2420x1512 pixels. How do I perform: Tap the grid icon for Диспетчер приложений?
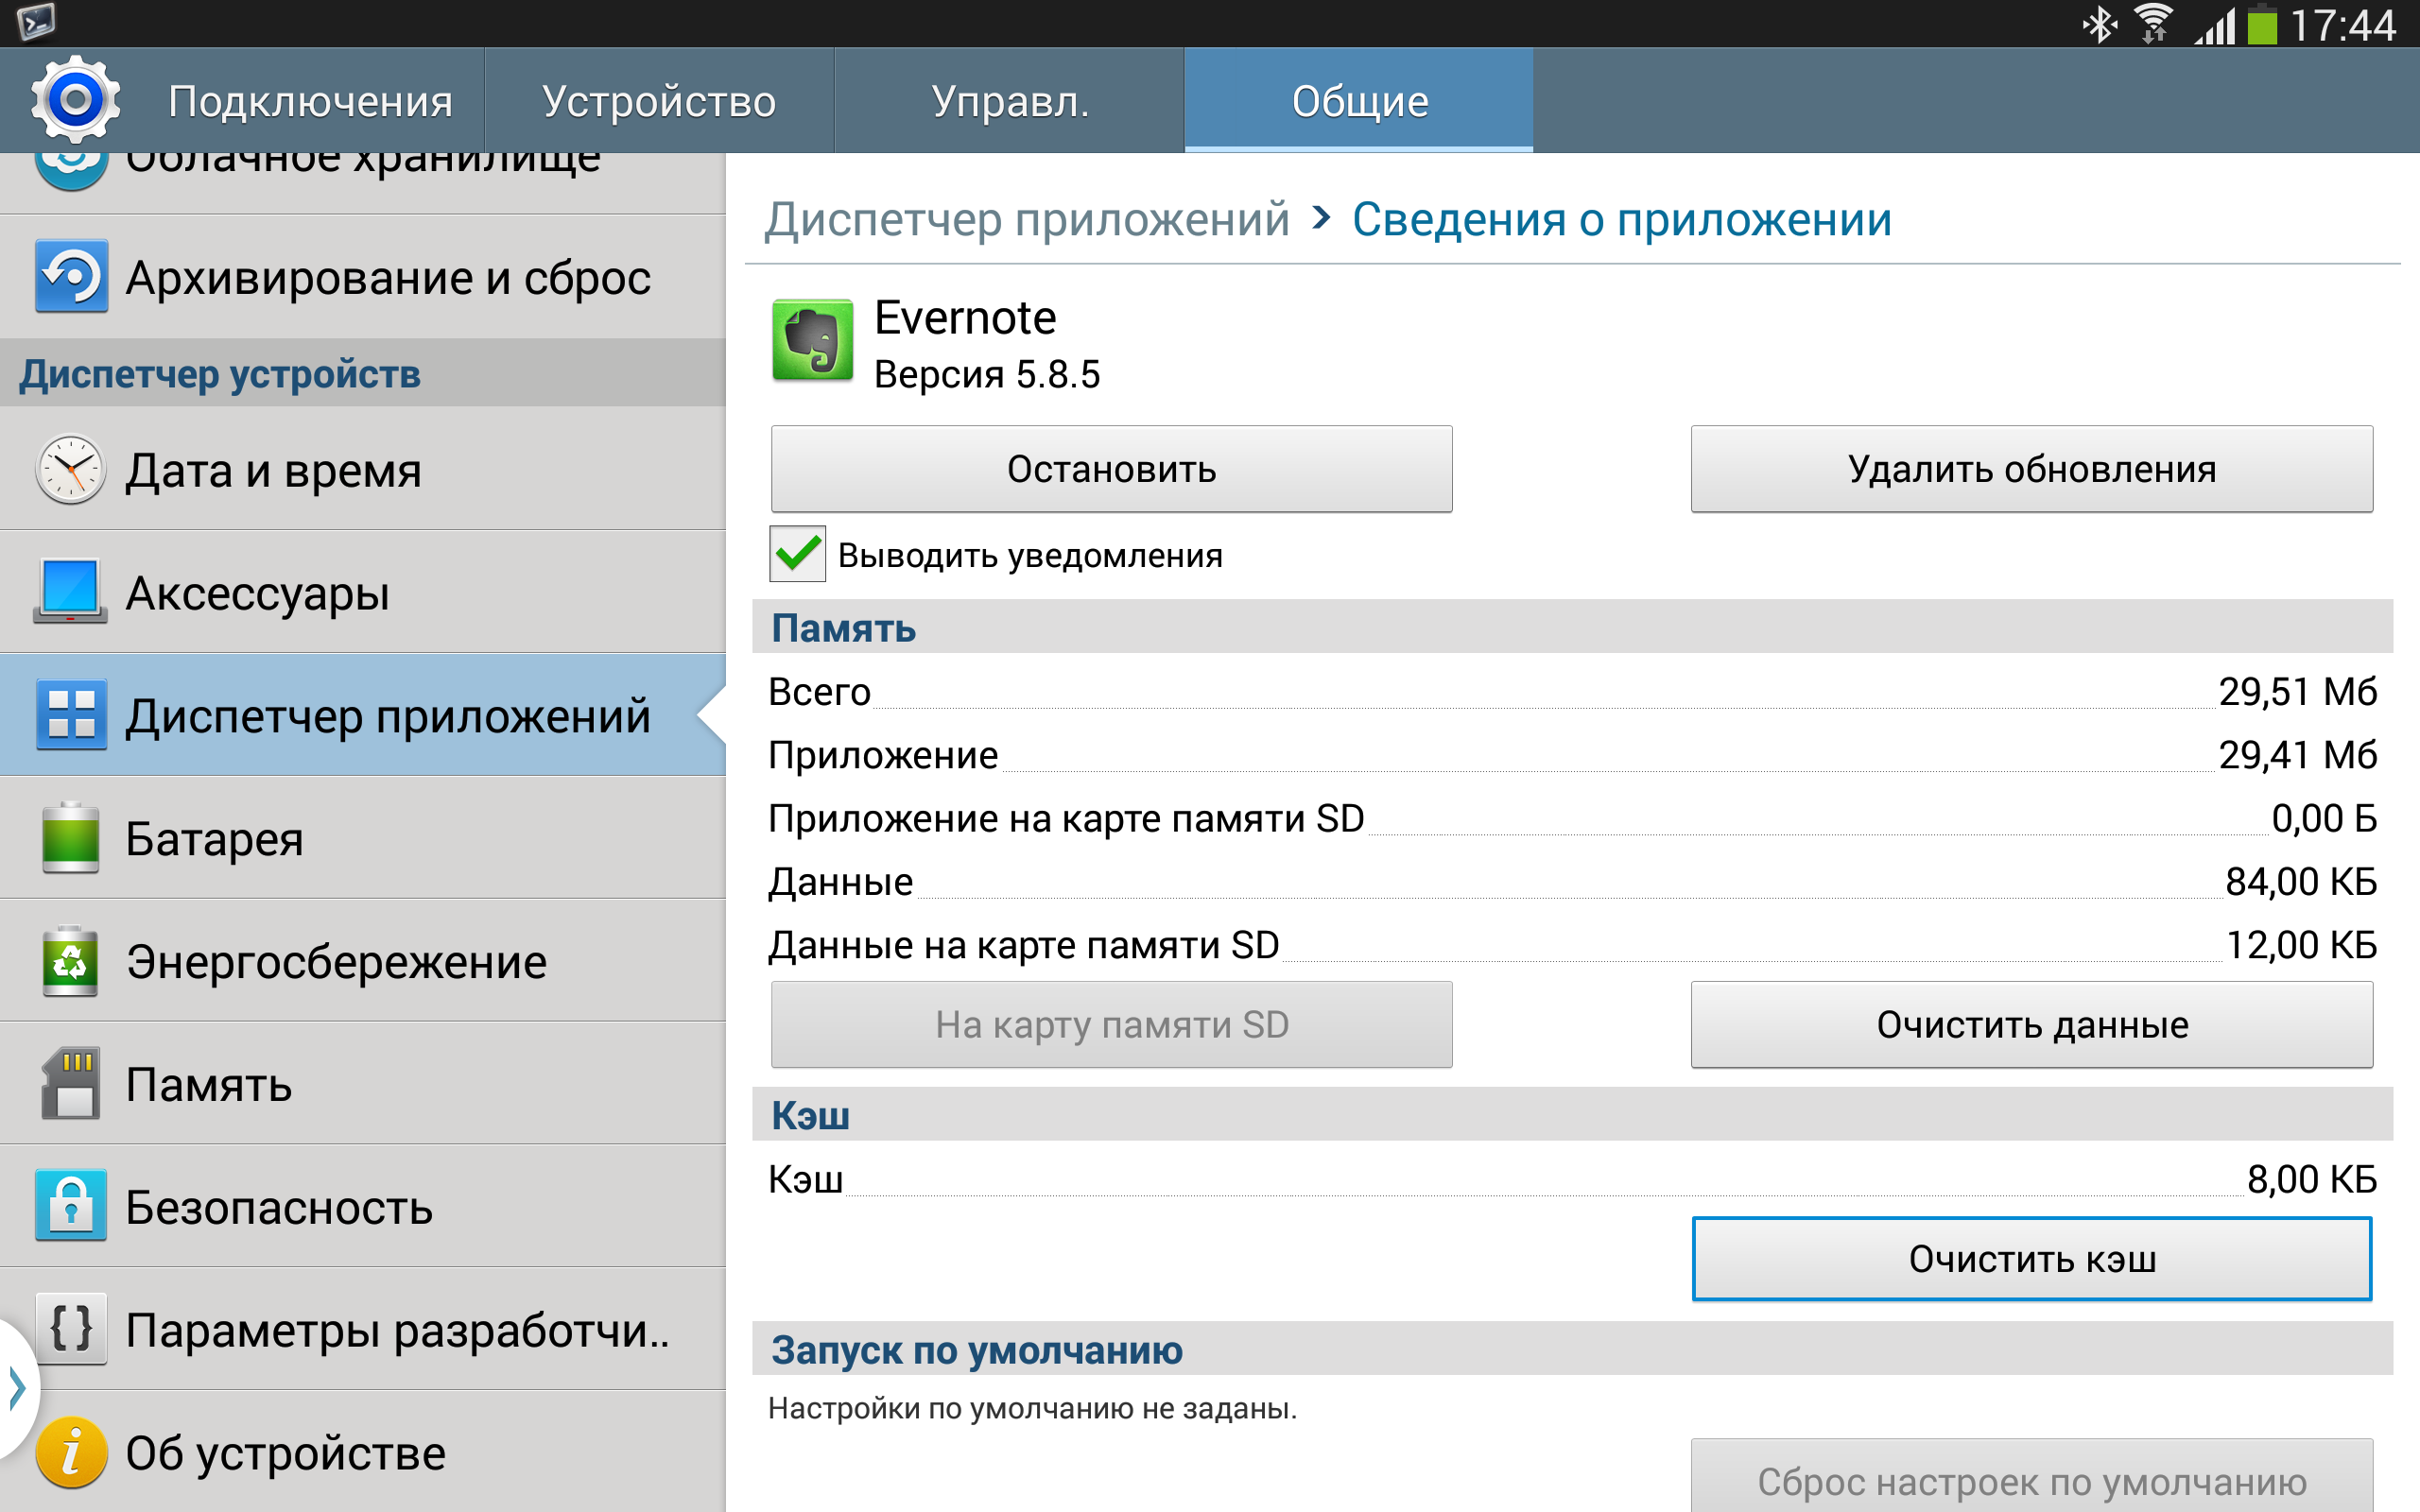(x=71, y=714)
